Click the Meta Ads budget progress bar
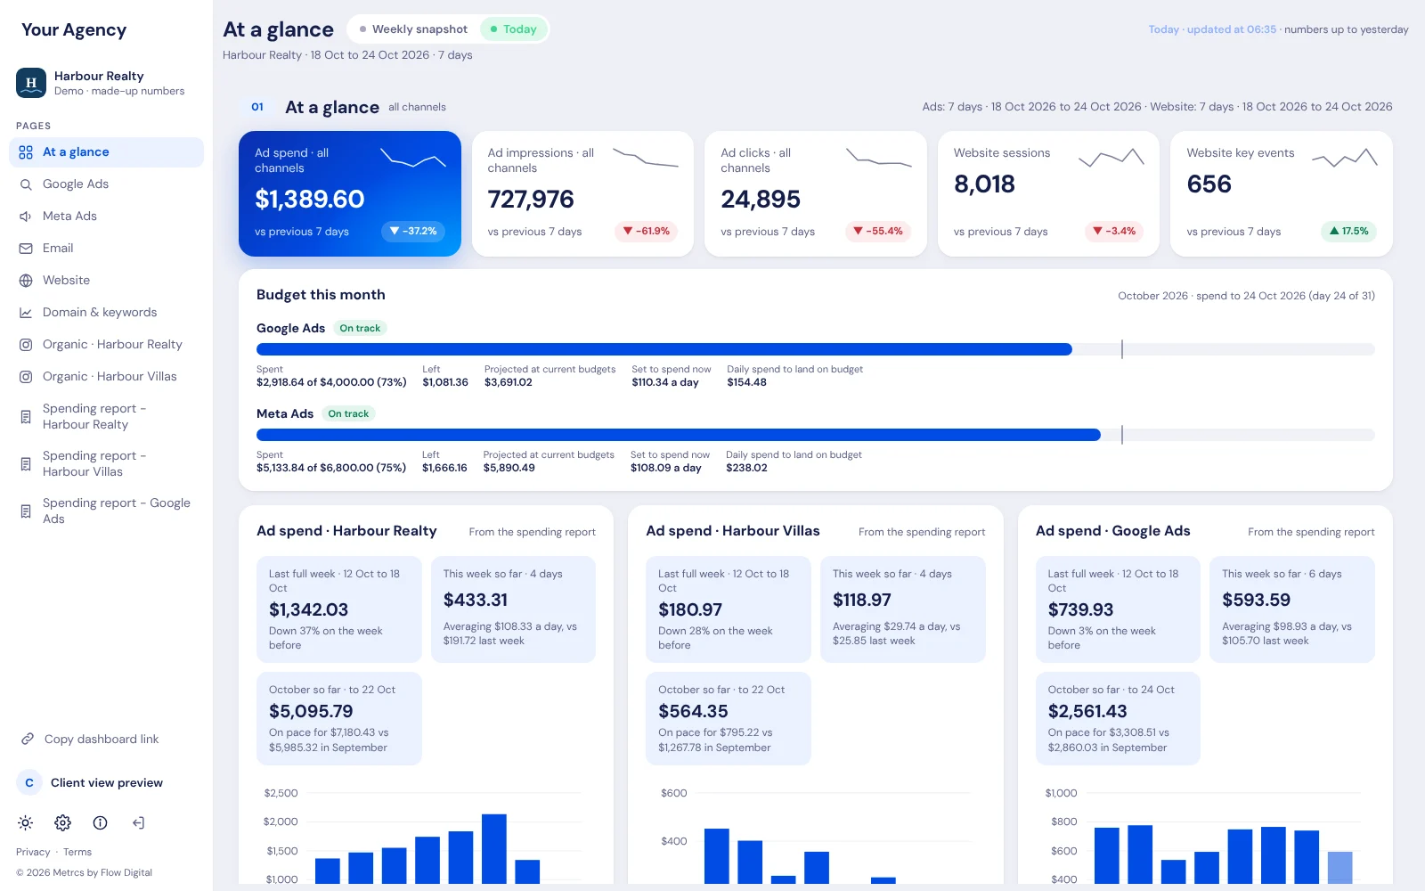The image size is (1425, 891). [816, 435]
